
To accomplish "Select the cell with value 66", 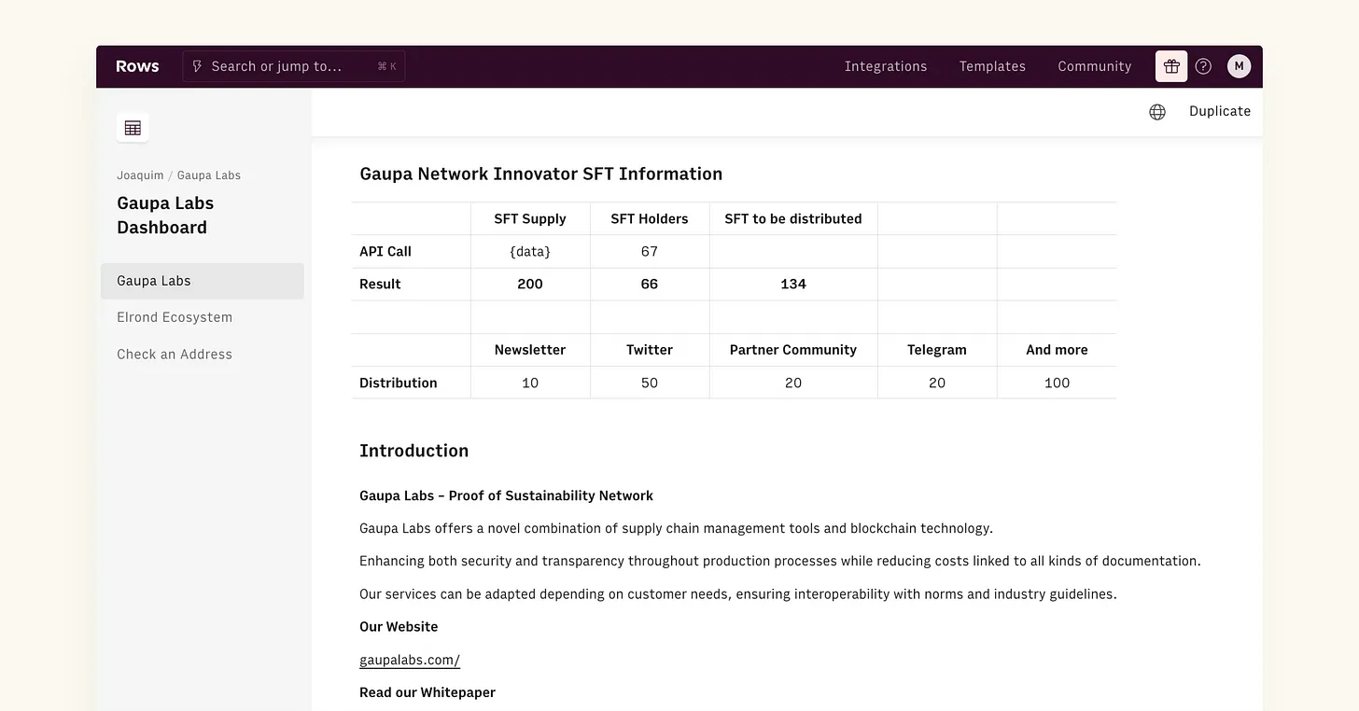I will tap(650, 285).
